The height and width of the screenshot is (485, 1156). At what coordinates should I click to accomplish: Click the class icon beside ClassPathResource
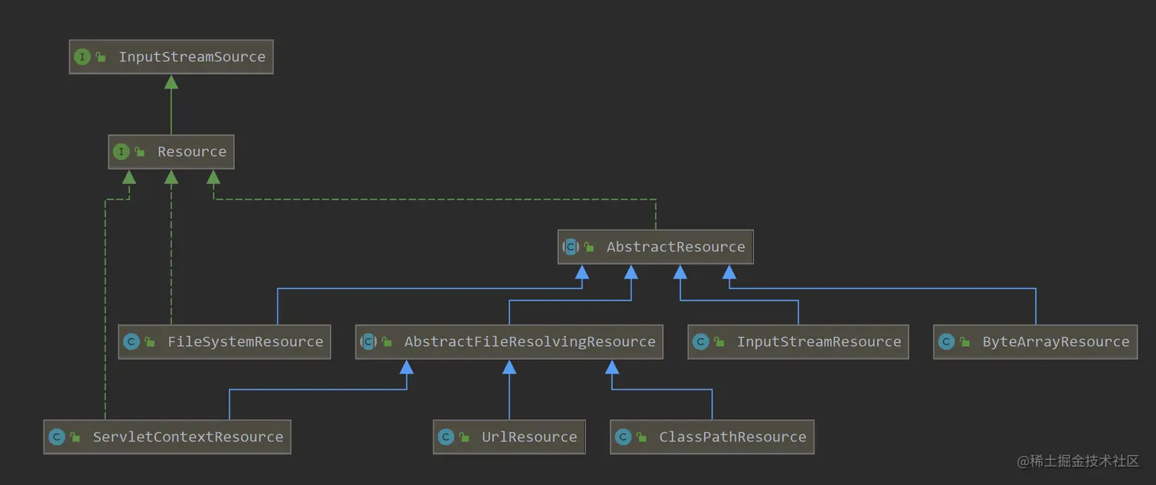click(x=623, y=437)
